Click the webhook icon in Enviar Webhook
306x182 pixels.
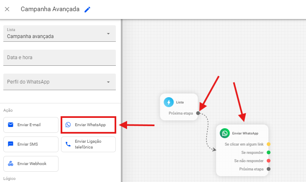11,163
